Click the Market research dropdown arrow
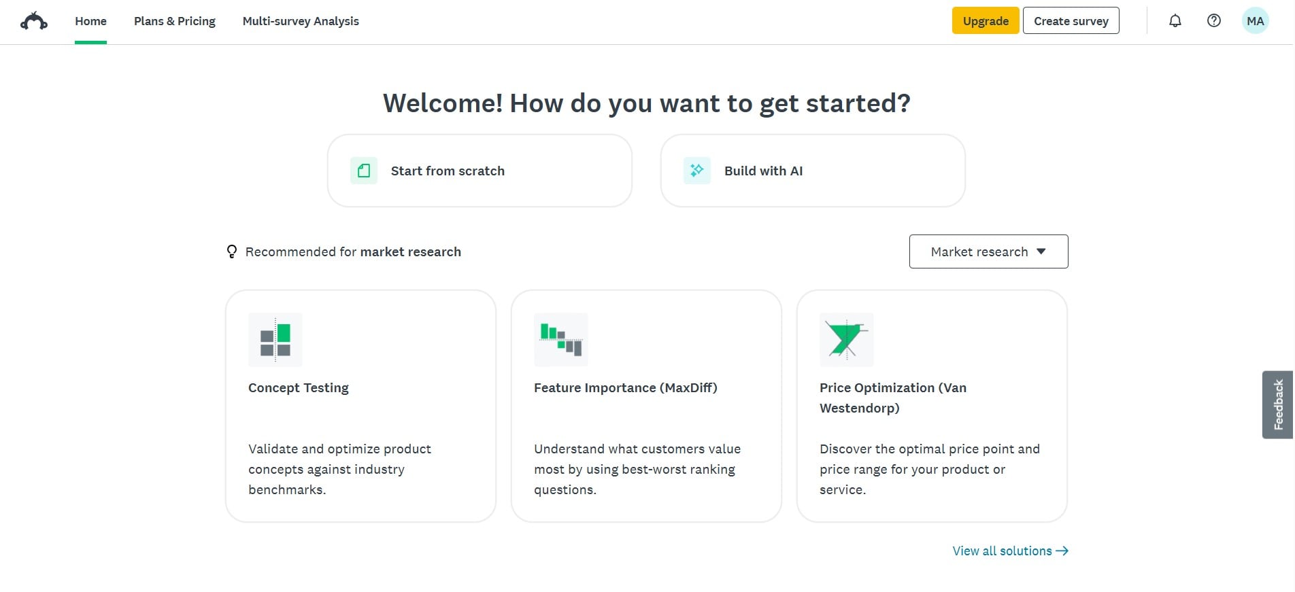The width and height of the screenshot is (1295, 592). (x=1041, y=251)
